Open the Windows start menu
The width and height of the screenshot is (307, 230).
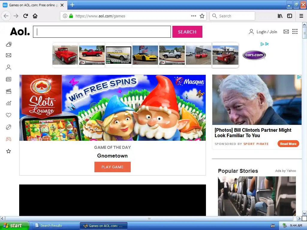(14, 226)
